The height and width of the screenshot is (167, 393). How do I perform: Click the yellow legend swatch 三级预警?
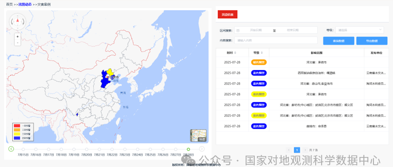[17, 134]
